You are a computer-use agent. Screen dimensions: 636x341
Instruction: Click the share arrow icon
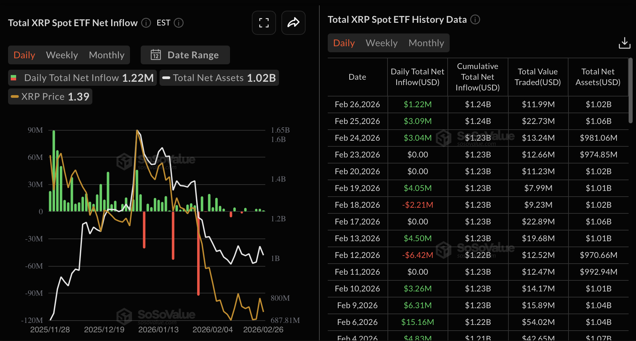point(293,23)
